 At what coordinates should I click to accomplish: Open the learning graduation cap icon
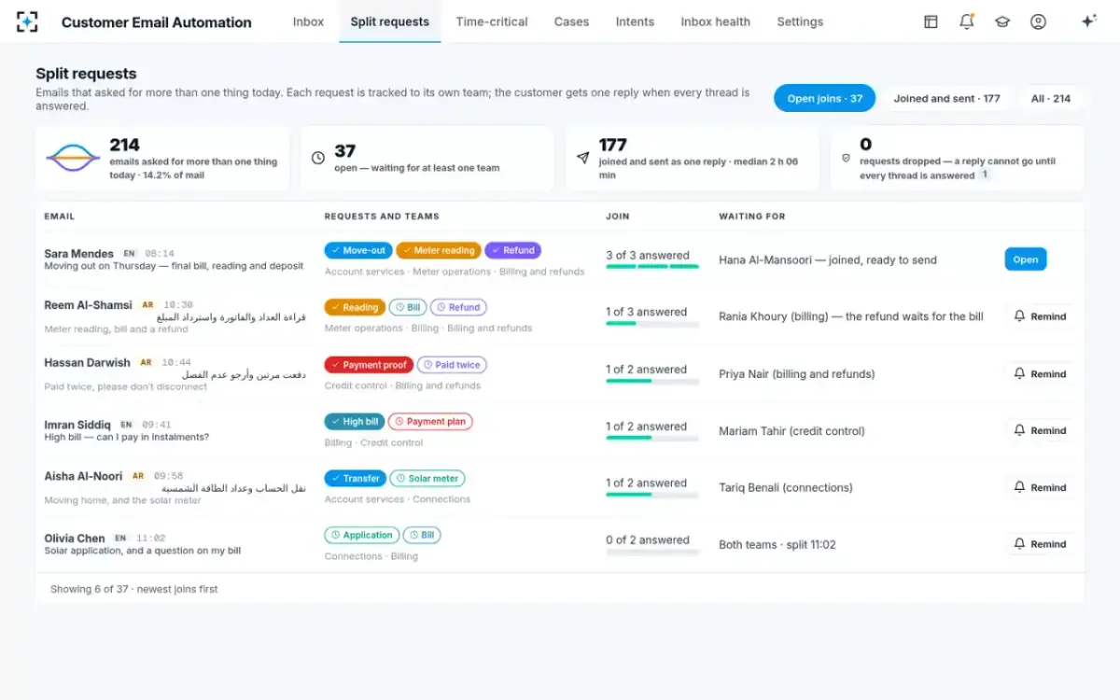tap(1002, 21)
